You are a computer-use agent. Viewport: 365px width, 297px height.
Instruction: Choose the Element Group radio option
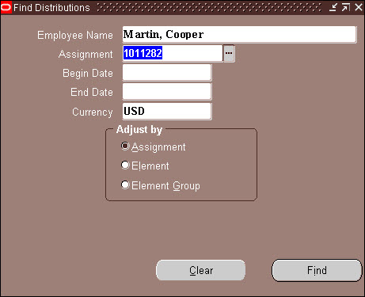[x=125, y=185]
